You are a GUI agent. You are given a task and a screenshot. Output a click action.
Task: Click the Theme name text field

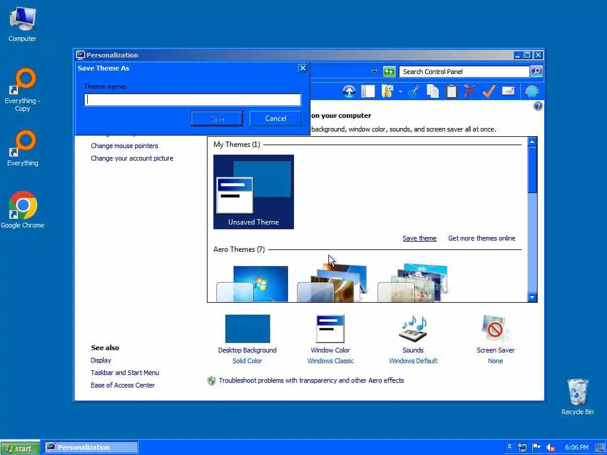(x=193, y=100)
